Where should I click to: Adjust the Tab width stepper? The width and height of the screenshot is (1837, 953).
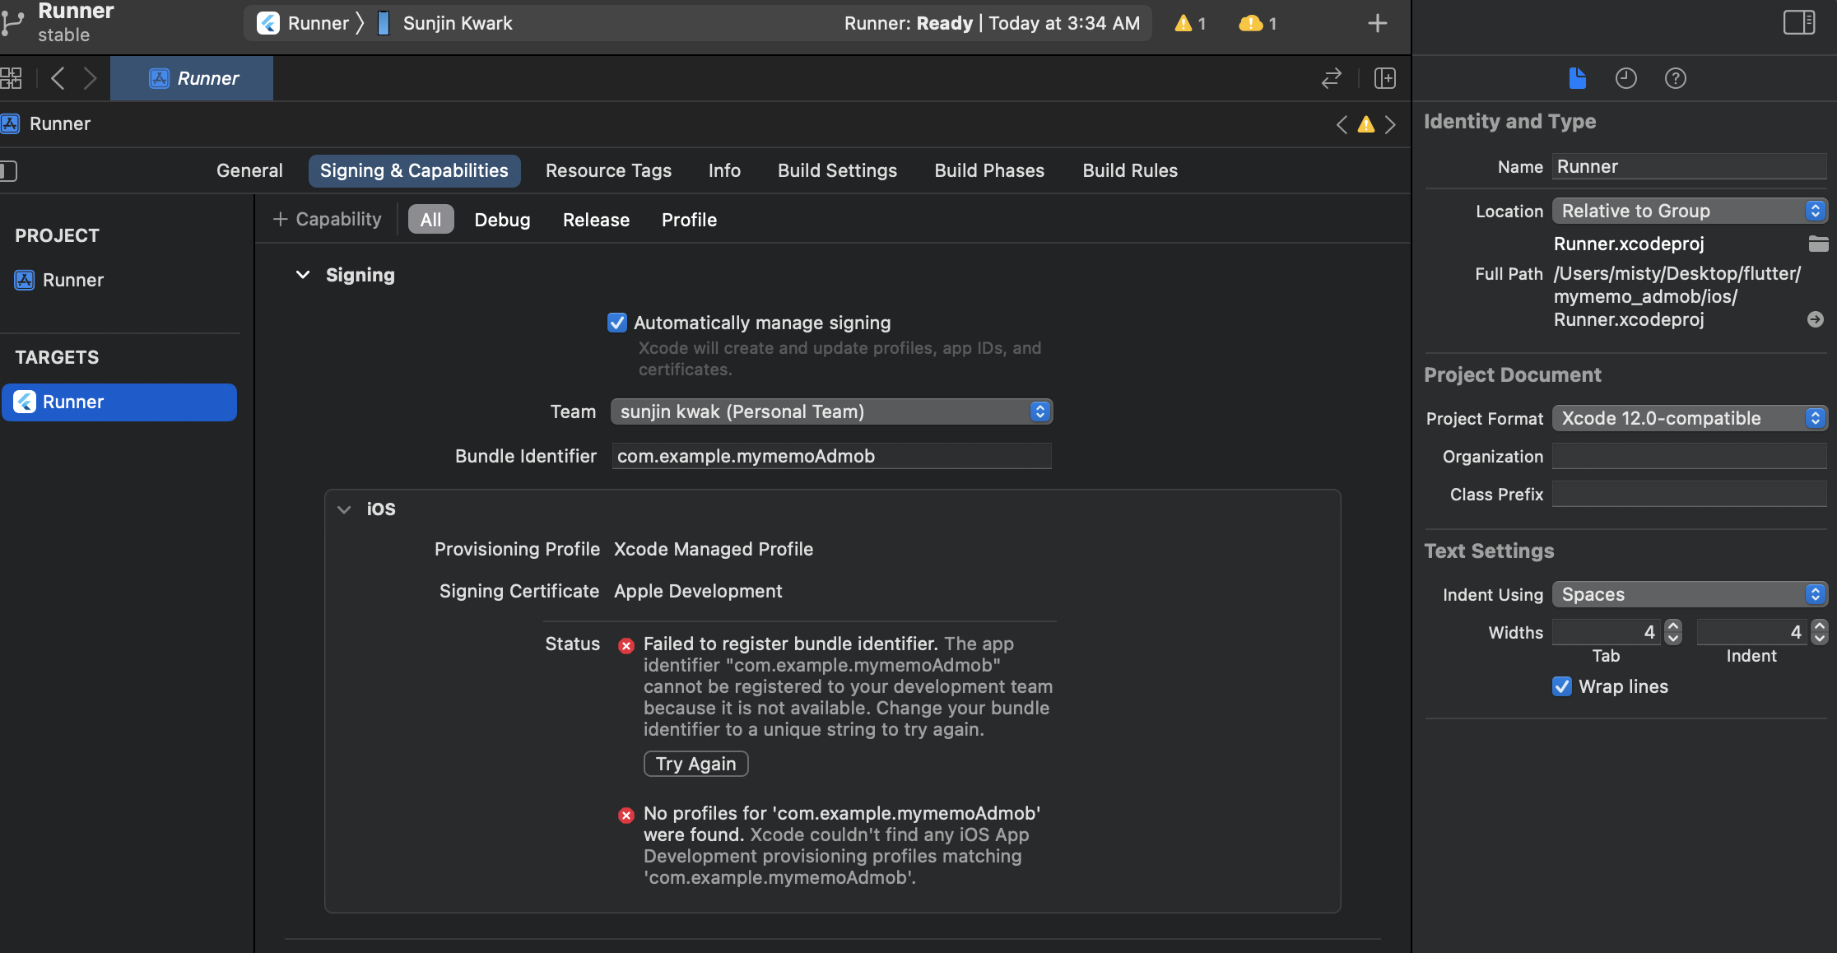tap(1673, 632)
